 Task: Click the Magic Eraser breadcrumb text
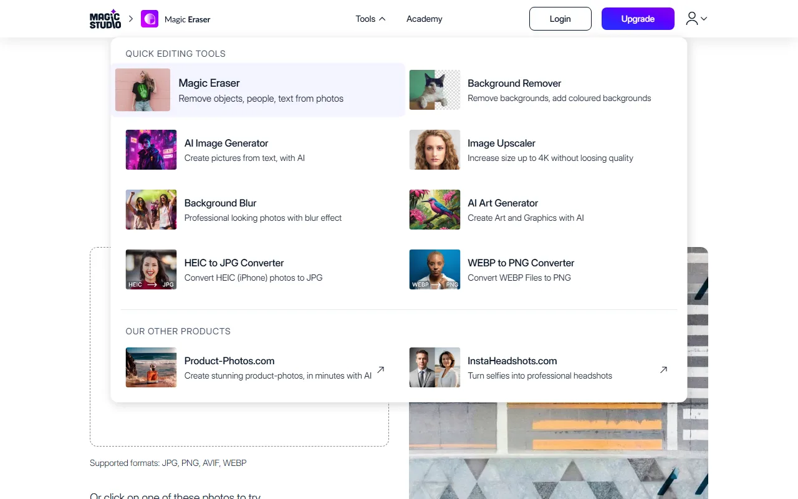coord(188,19)
